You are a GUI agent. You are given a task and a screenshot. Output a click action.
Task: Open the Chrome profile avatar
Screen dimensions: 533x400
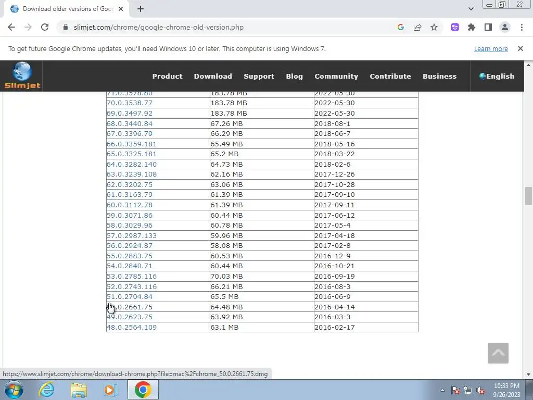(x=505, y=27)
